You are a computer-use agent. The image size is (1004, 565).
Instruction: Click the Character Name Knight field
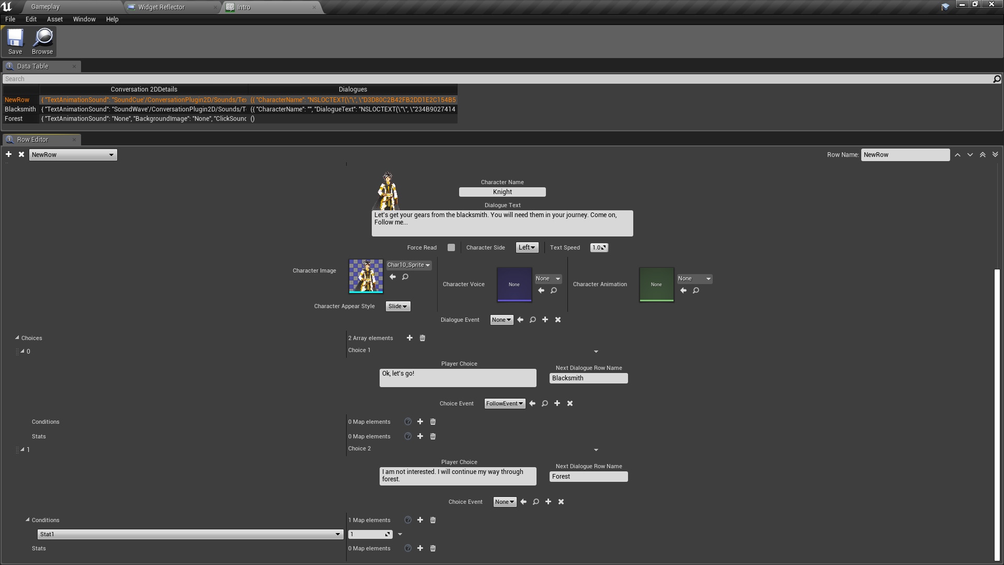tap(502, 192)
